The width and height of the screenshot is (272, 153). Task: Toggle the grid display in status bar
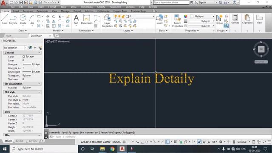(124, 142)
